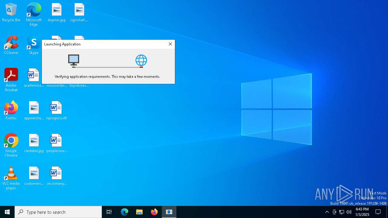The height and width of the screenshot is (218, 388).
Task: Click the computer icon in Launching Application dialog
Action: point(74,61)
